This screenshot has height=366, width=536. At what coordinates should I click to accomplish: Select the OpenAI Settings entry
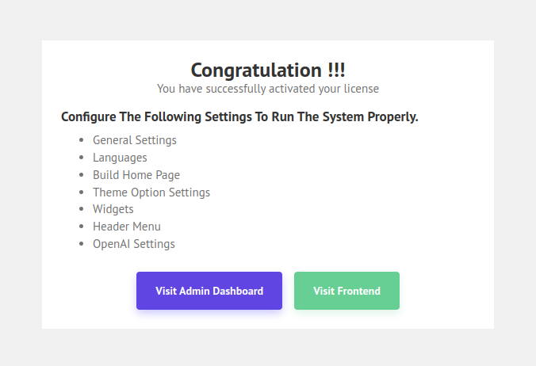134,244
